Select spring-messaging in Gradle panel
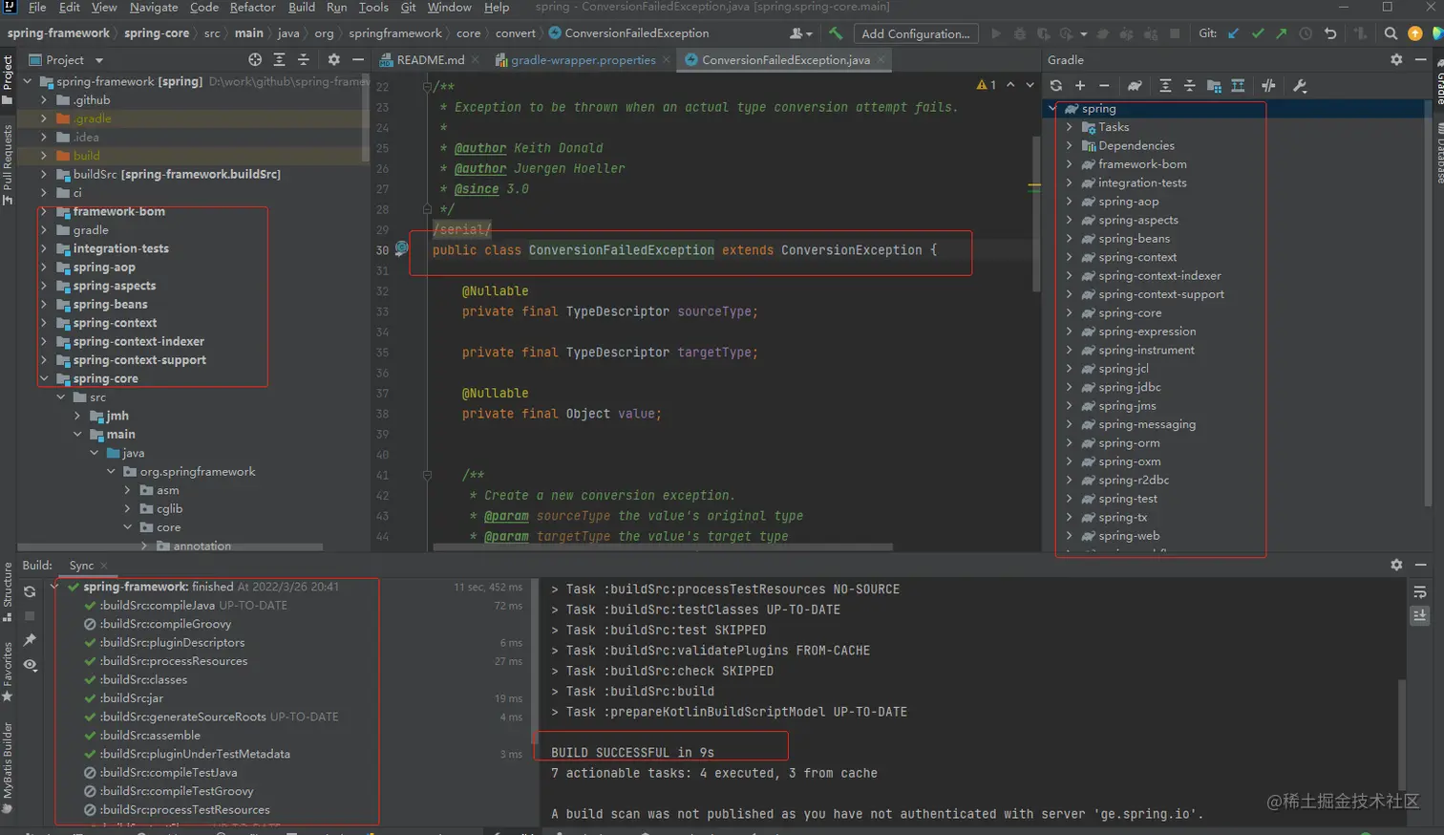This screenshot has height=835, width=1444. click(1146, 424)
